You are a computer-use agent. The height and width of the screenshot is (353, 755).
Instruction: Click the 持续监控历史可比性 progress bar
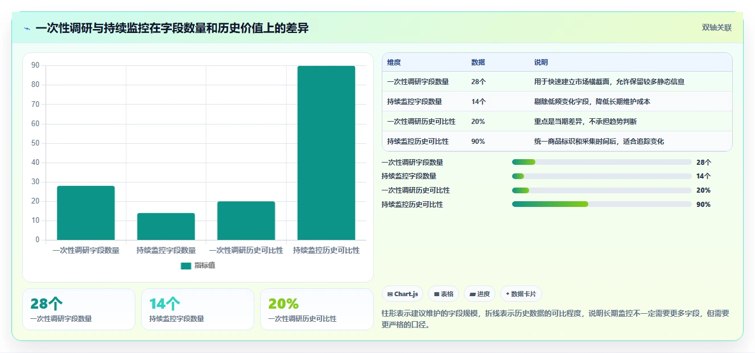coord(602,205)
